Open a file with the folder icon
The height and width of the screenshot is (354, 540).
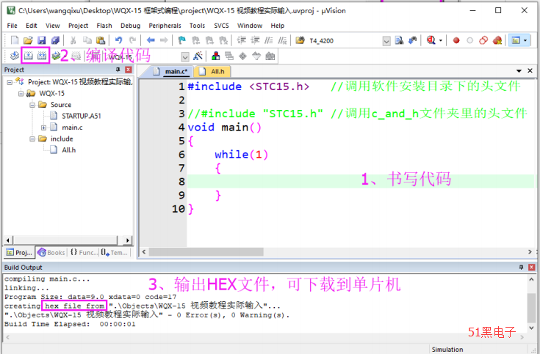click(28, 40)
